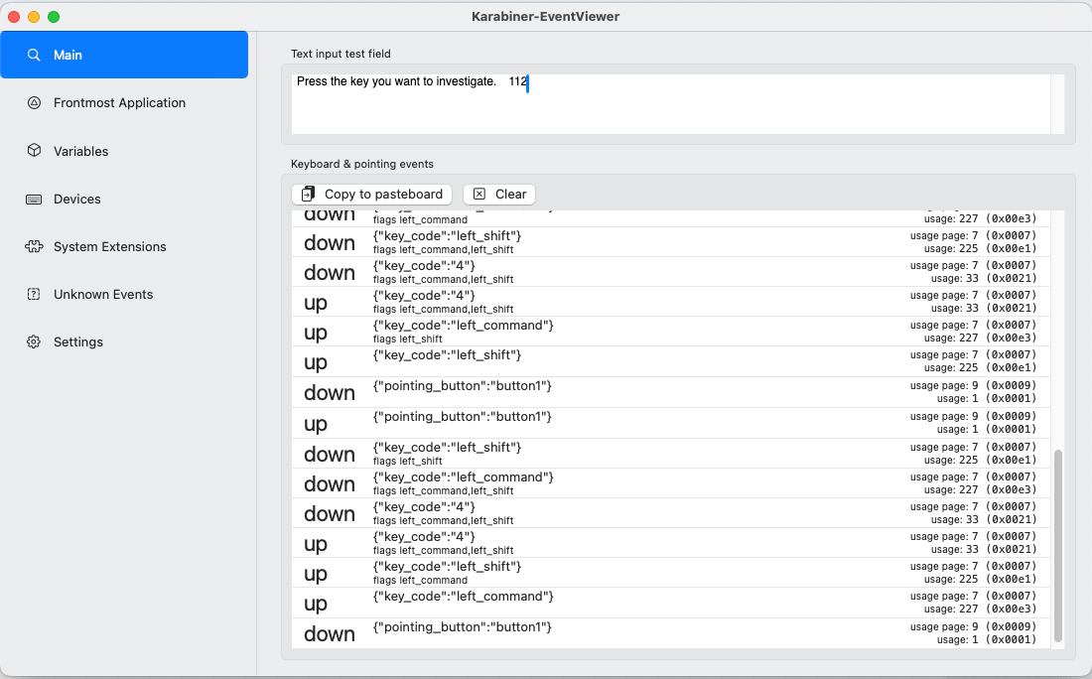Viewport: 1092px width, 679px height.
Task: Select last pointing_button button1 down row
Action: click(x=671, y=633)
